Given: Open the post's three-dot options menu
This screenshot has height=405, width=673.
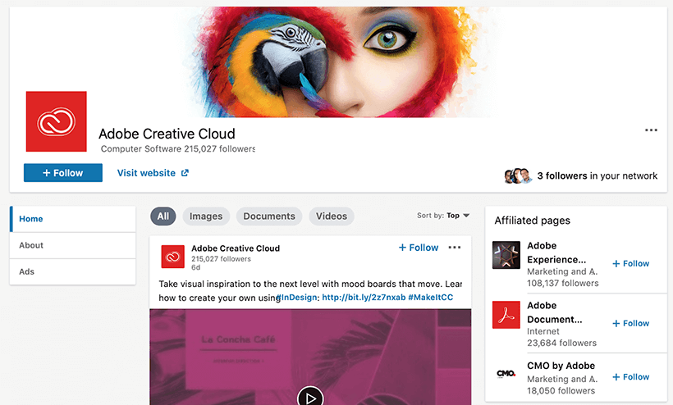Looking at the screenshot, I should click(x=455, y=248).
